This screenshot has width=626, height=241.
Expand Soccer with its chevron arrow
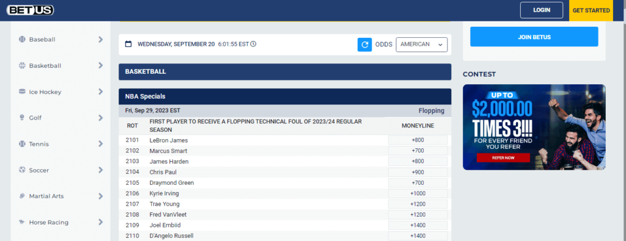click(x=101, y=170)
